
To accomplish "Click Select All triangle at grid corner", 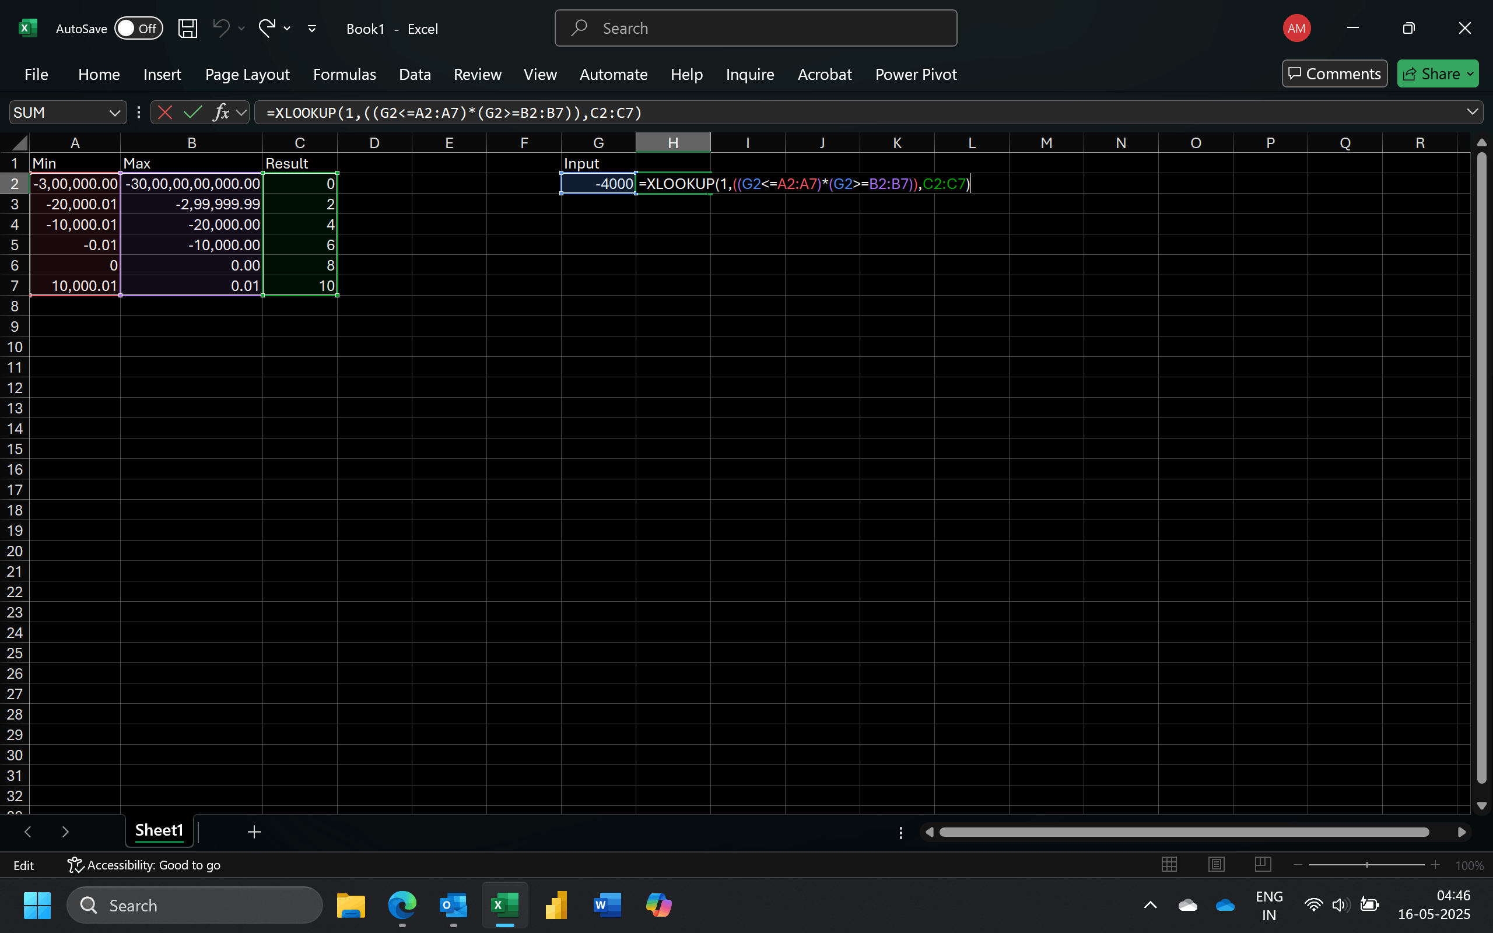I will click(x=19, y=143).
